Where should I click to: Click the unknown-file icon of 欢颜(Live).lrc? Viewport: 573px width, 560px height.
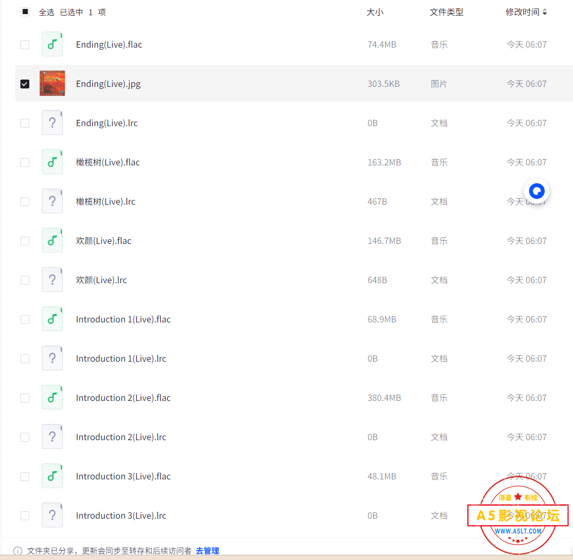(x=52, y=279)
